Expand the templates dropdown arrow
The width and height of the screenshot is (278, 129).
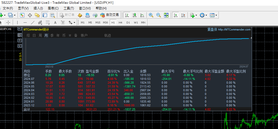(216, 15)
